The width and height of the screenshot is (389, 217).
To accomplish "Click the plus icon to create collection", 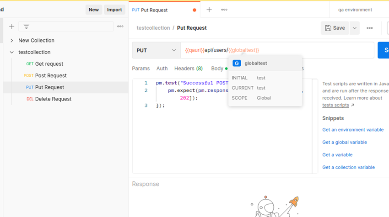I will pos(12,26).
